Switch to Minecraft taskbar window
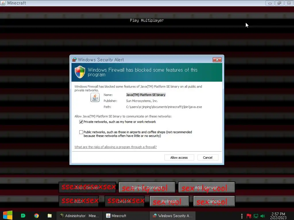This screenshot has height=220, width=294. click(126, 216)
